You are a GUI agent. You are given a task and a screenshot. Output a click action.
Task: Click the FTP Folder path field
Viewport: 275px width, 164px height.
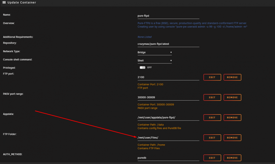(x=168, y=138)
